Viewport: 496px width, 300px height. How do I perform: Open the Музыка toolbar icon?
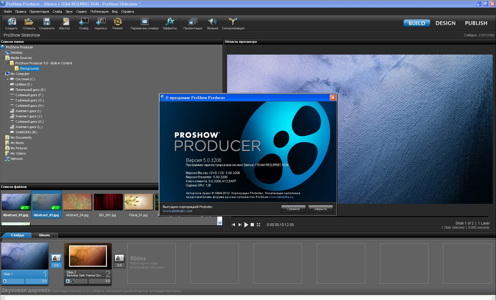click(x=212, y=24)
